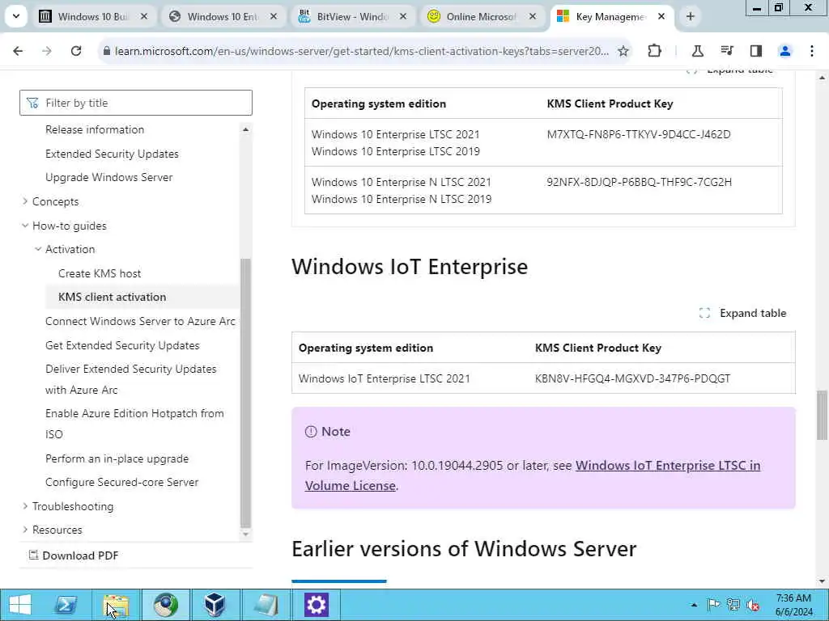Screen dimensions: 829x621
Task: Open the tab search dropdown
Action: (x=16, y=16)
